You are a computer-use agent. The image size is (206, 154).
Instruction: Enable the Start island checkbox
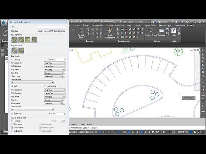pyautogui.click(x=12, y=124)
